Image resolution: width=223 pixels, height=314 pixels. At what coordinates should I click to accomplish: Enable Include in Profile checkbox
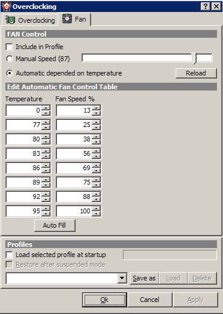click(9, 47)
